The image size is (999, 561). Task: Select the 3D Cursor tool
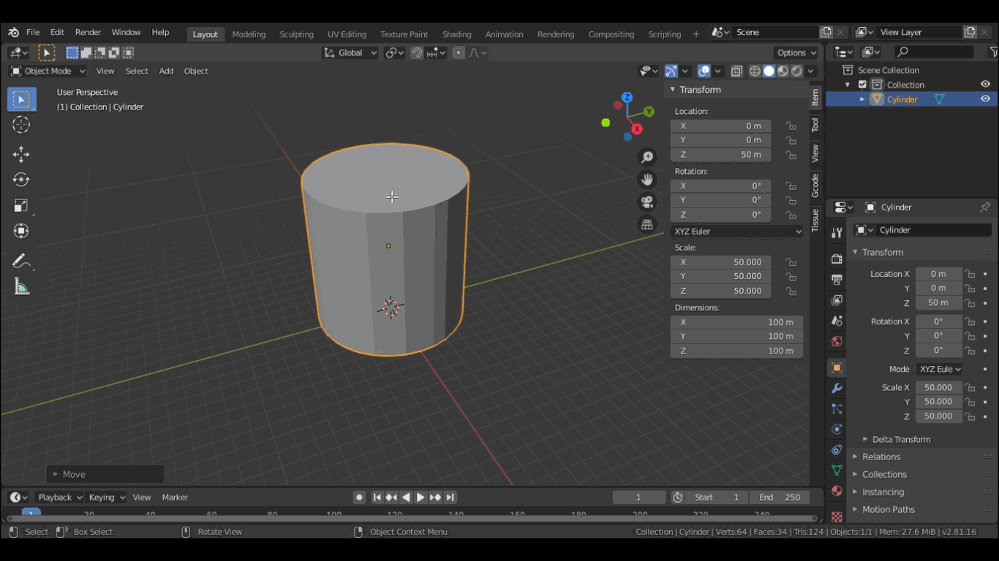(x=21, y=125)
